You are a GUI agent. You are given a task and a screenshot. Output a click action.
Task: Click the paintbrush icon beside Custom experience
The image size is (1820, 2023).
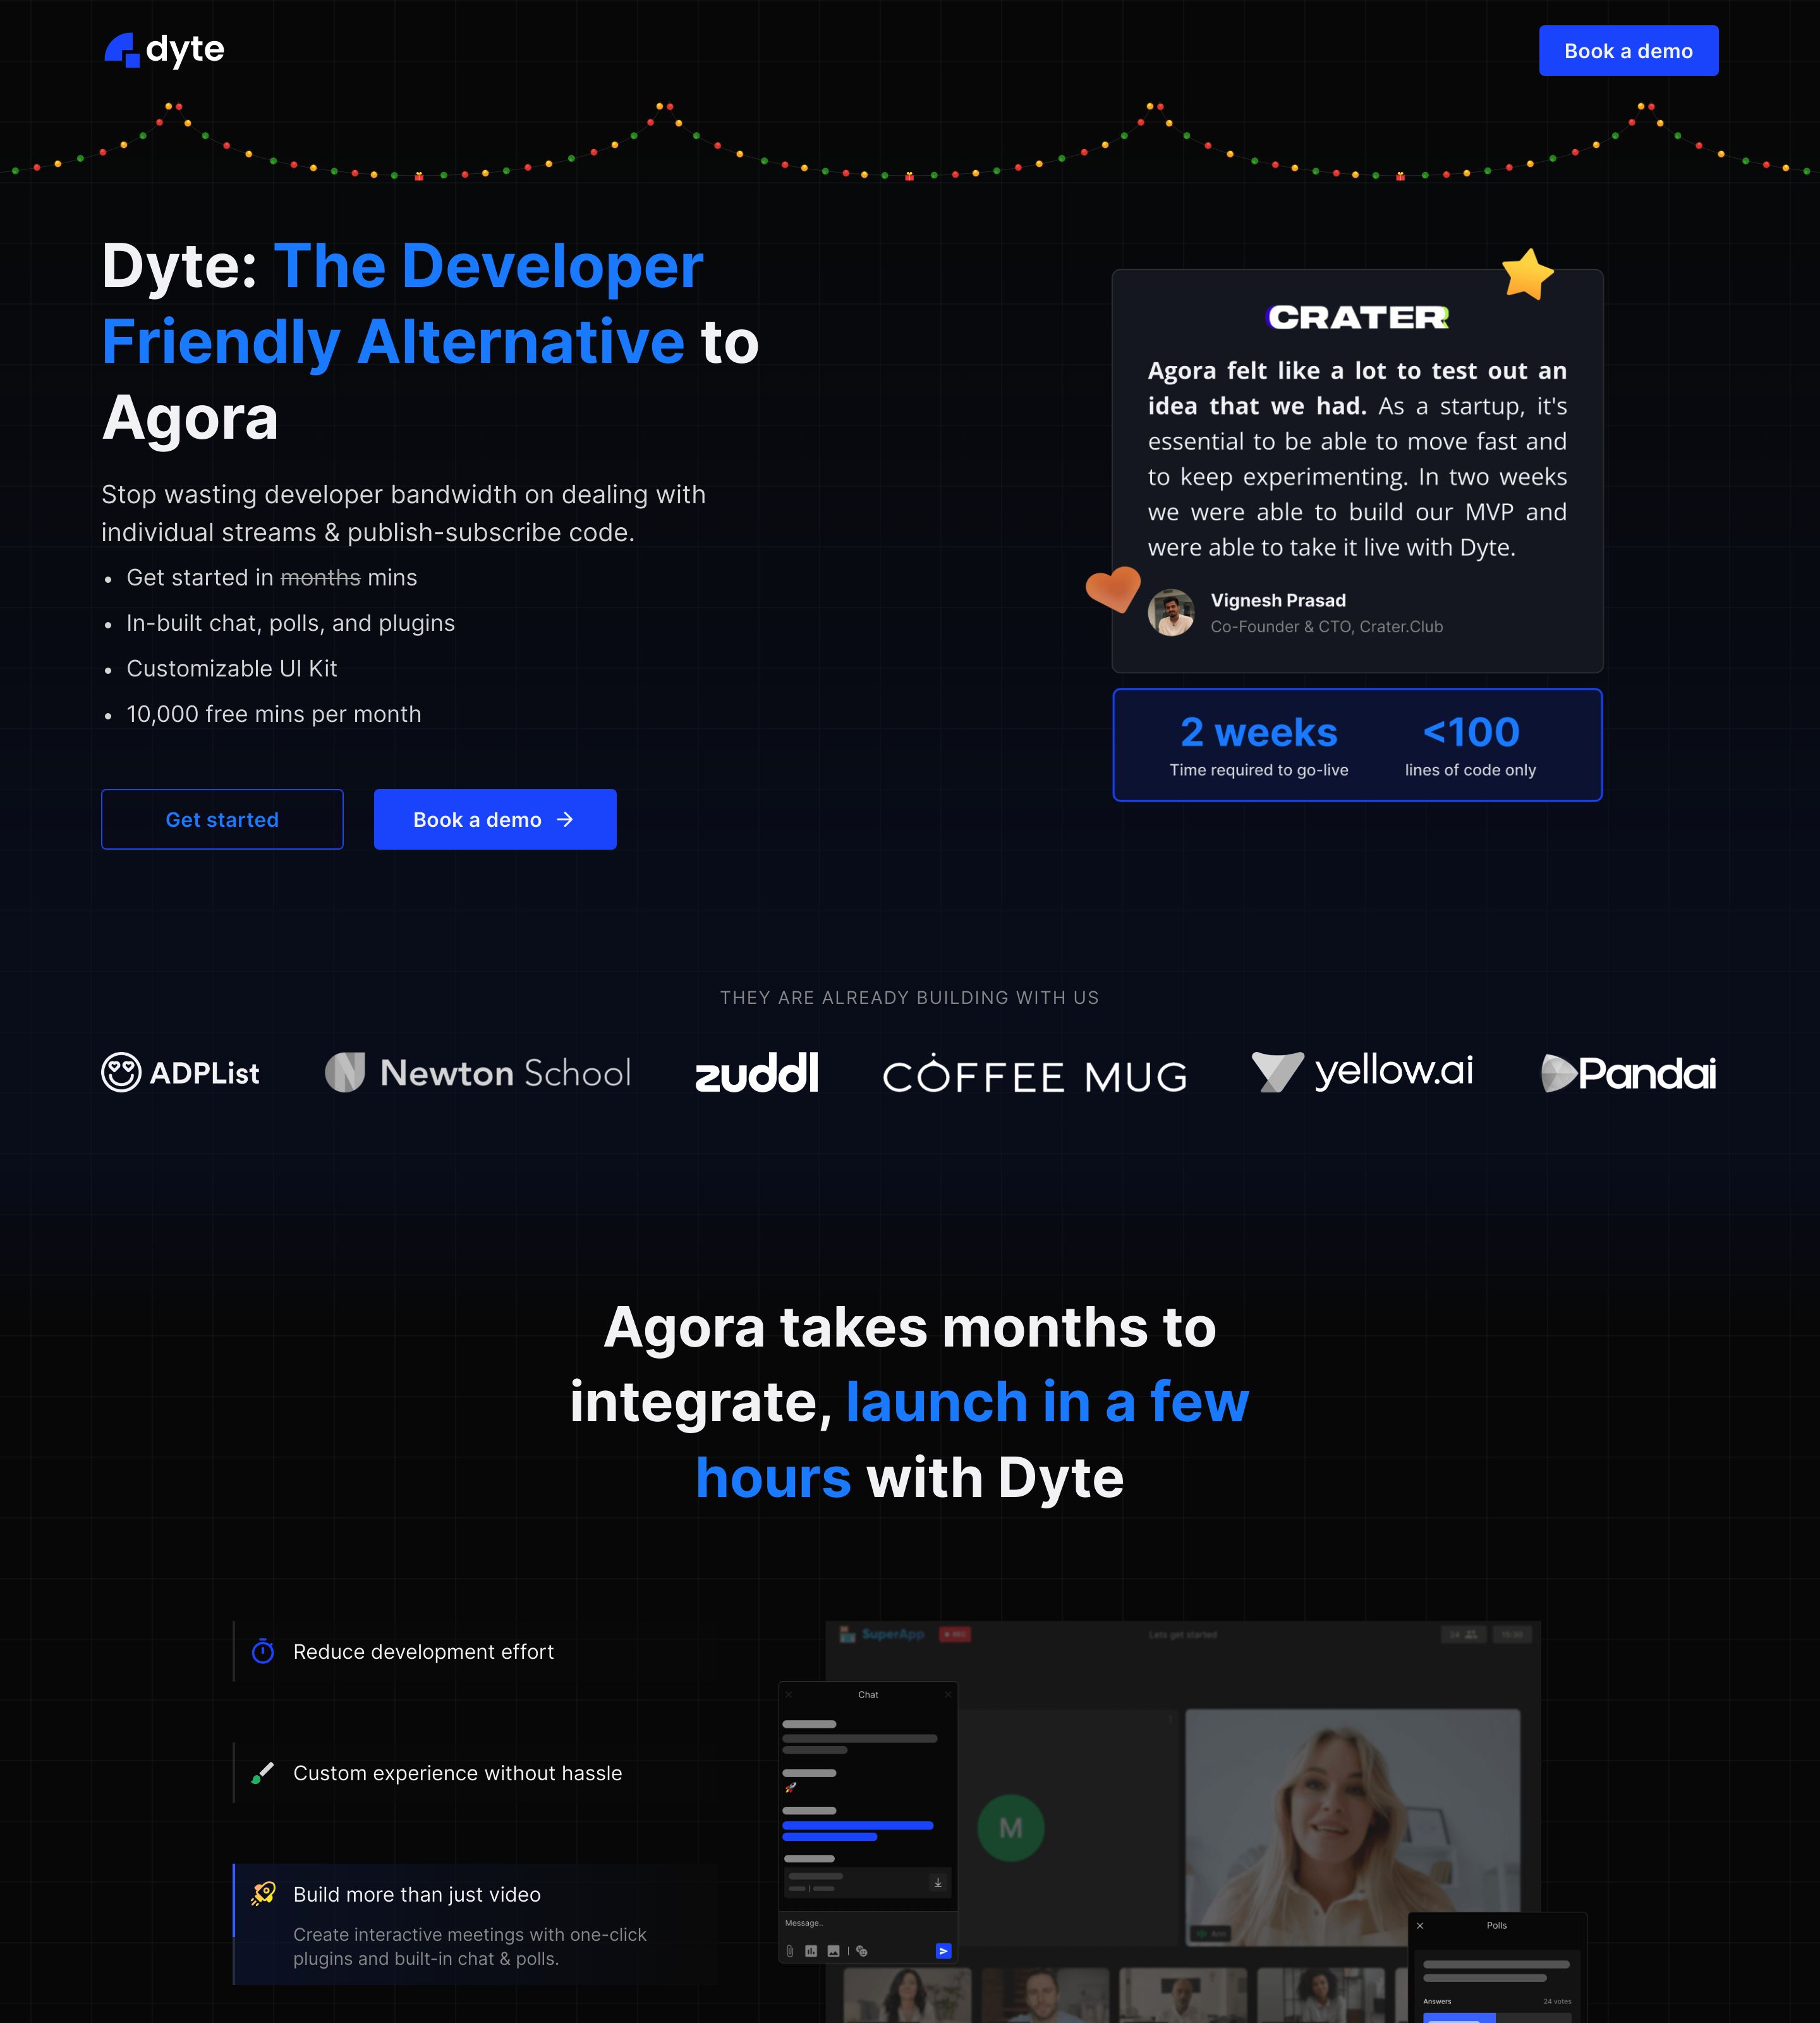pos(263,1773)
